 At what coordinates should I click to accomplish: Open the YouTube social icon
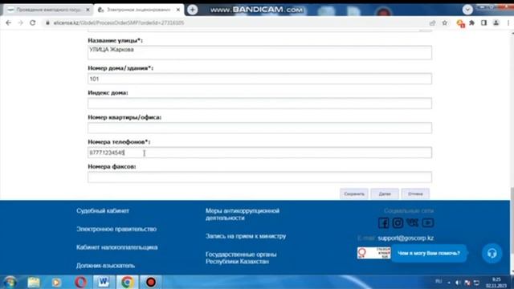(428, 223)
